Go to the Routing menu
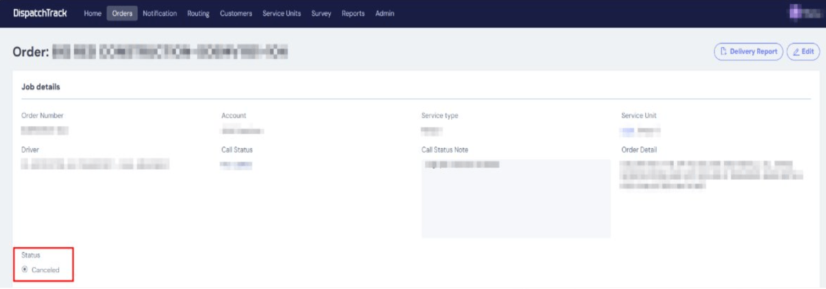 (x=198, y=14)
